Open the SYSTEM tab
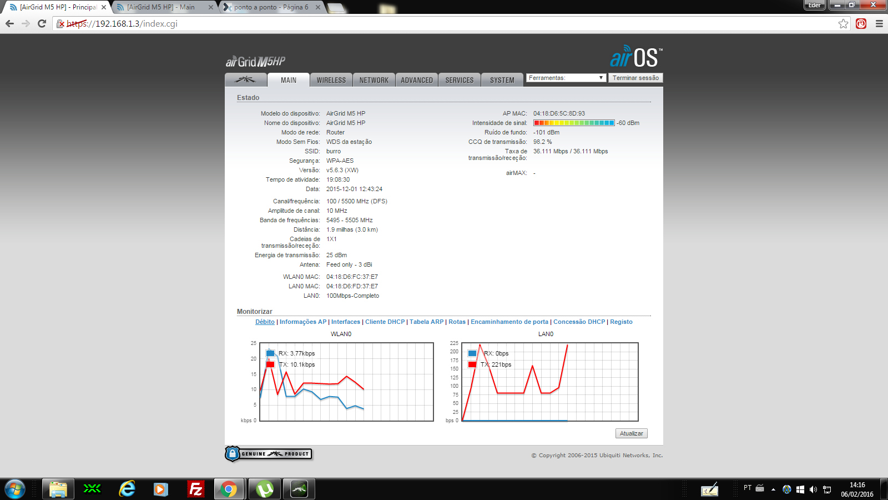 [x=502, y=80]
